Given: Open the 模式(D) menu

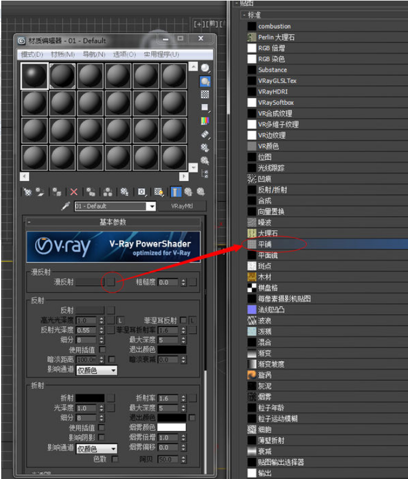Looking at the screenshot, I should pyautogui.click(x=31, y=54).
